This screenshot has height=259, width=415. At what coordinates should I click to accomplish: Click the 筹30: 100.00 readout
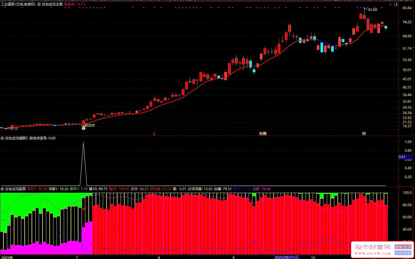pyautogui.click(x=119, y=189)
